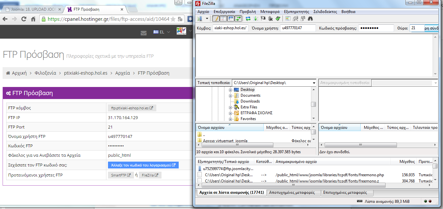Click the Θύρα port field

pyautogui.click(x=417, y=28)
